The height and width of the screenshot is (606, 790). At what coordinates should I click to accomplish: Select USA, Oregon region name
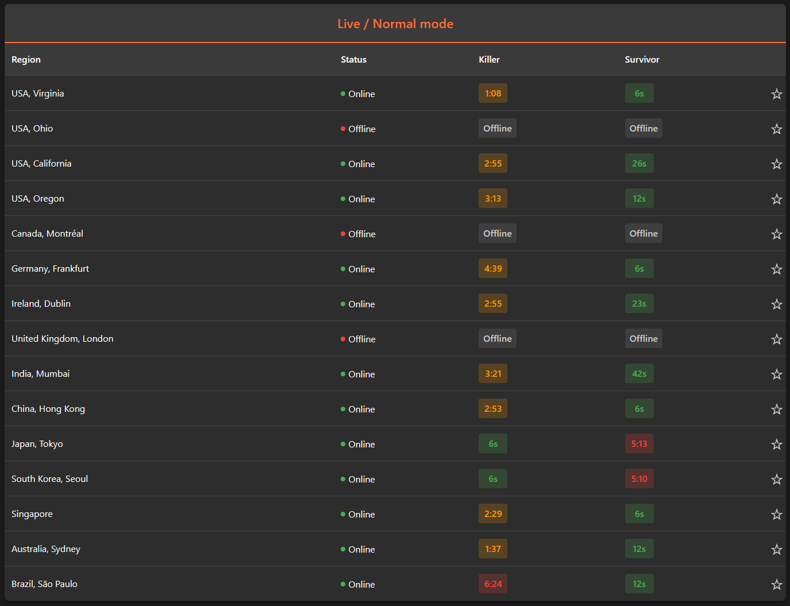tap(38, 199)
